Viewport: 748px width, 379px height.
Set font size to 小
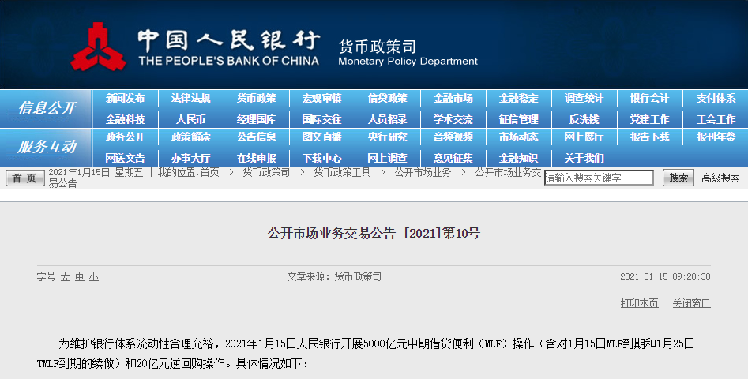pos(93,277)
